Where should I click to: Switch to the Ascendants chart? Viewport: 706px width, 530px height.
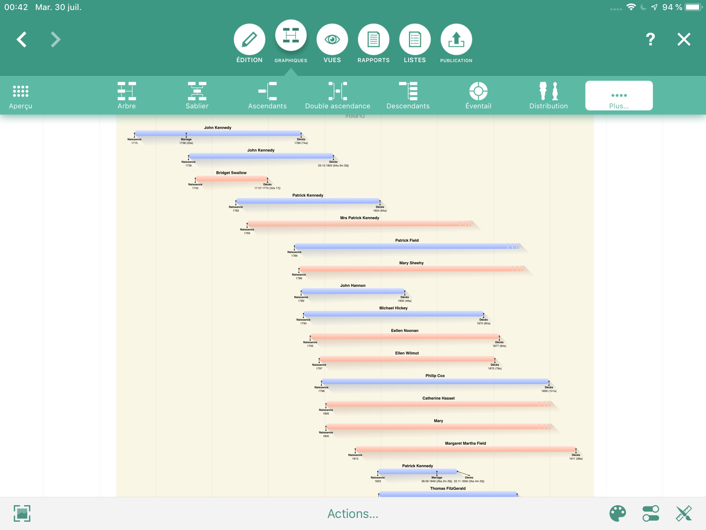click(x=267, y=96)
